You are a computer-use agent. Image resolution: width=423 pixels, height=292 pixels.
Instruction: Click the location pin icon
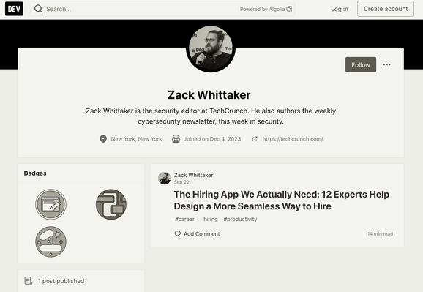coord(103,139)
